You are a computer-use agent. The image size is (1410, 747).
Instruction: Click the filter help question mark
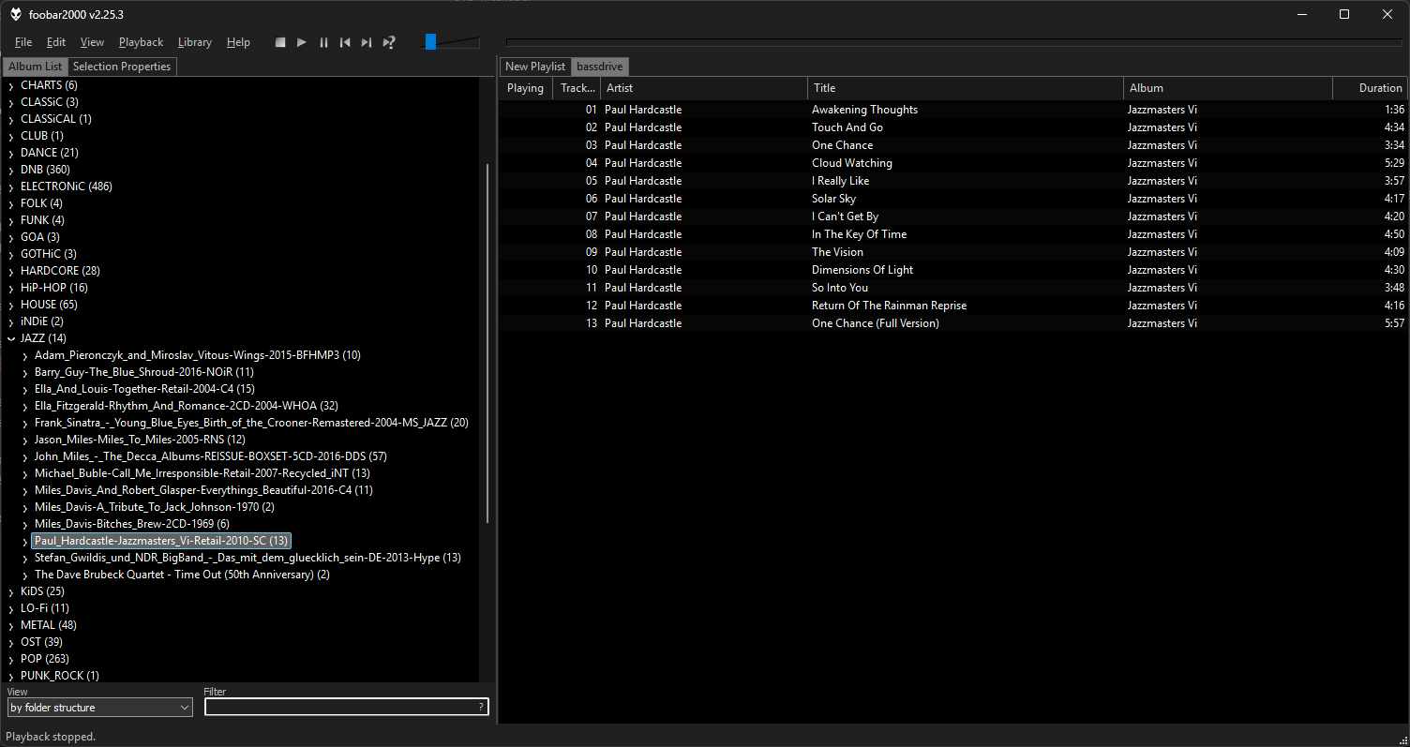pyautogui.click(x=482, y=708)
